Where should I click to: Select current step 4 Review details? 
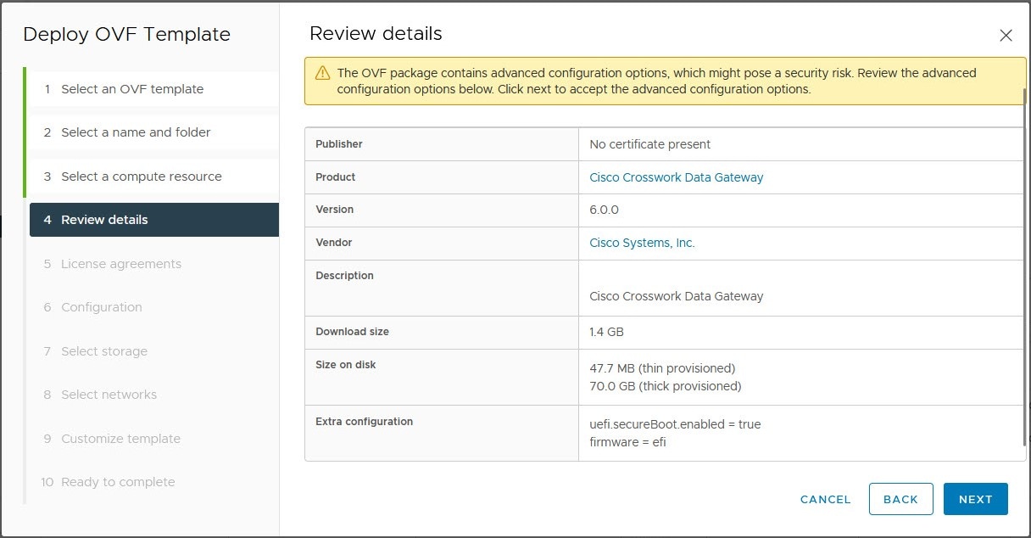(104, 220)
